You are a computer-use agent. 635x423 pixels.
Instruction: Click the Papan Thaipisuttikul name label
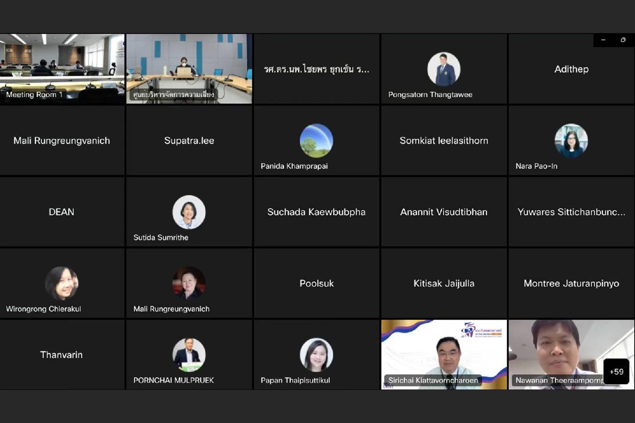[295, 380]
